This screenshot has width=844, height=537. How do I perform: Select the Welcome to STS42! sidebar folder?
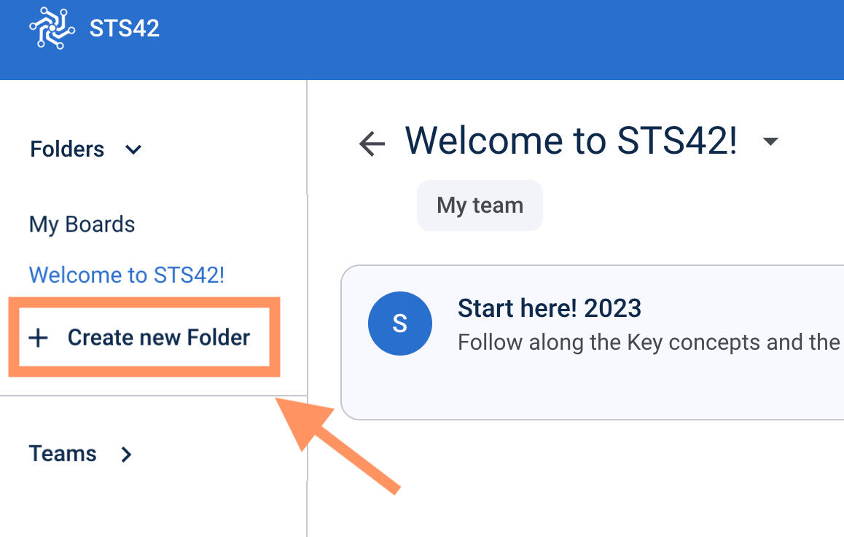tap(126, 275)
